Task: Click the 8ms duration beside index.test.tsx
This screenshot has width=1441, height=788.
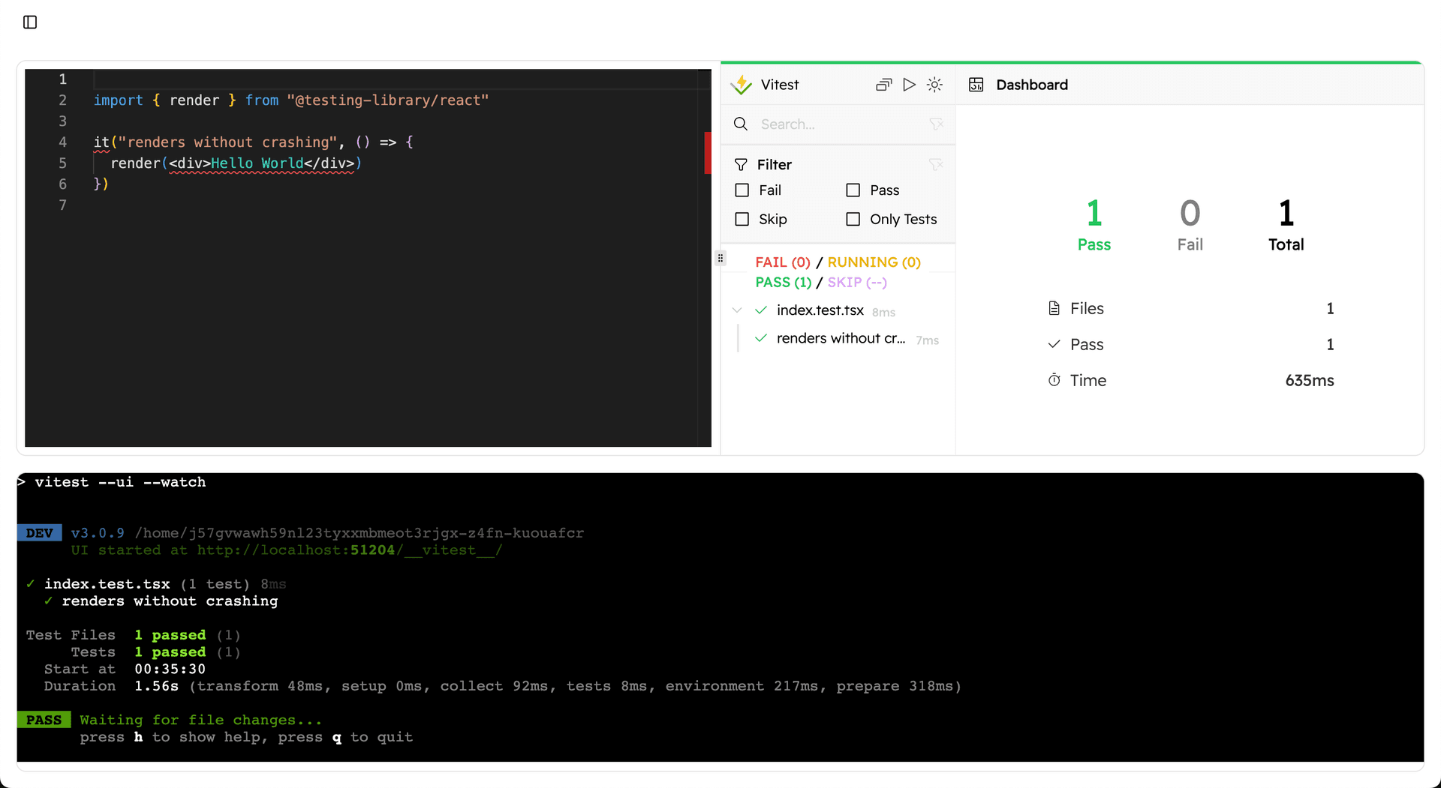Action: click(x=883, y=312)
